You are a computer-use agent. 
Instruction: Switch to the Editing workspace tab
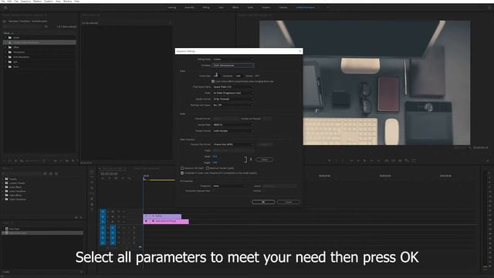point(206,8)
